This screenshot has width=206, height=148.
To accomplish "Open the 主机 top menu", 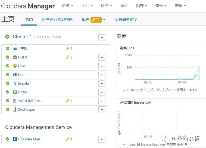I will click(x=87, y=6).
